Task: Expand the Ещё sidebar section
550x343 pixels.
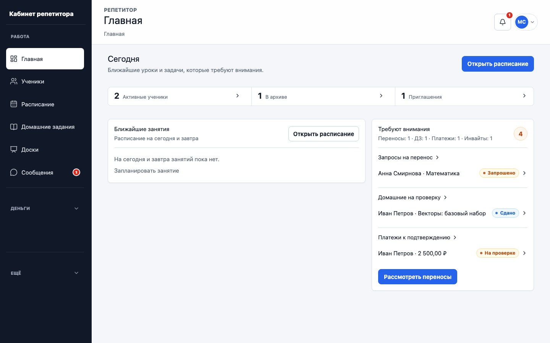Action: pyautogui.click(x=45, y=273)
